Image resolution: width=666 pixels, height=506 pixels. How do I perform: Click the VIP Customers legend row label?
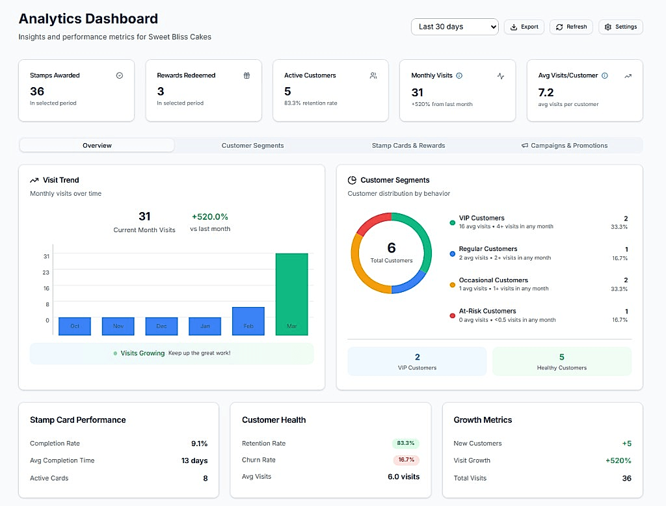click(x=482, y=218)
